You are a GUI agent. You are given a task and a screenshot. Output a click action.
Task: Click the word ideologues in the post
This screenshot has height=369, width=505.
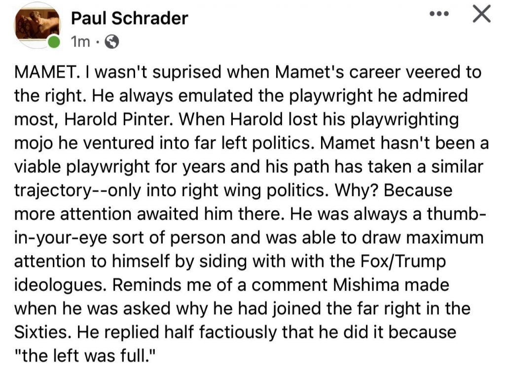click(x=56, y=285)
